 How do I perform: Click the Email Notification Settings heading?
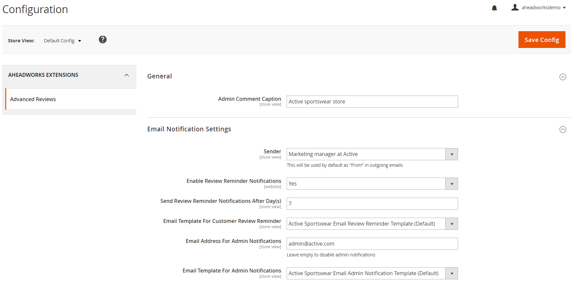(x=189, y=129)
